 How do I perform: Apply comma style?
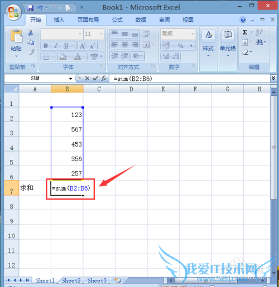coord(191,46)
